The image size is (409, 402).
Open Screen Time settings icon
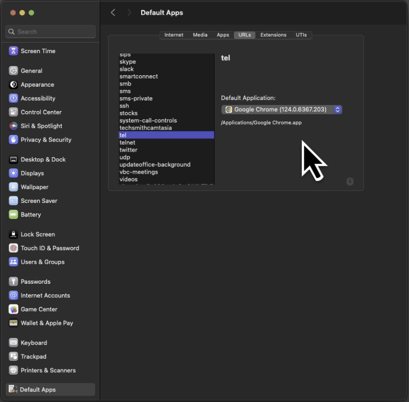click(13, 51)
